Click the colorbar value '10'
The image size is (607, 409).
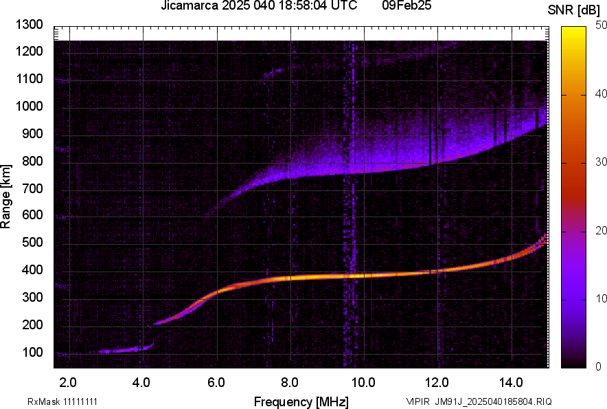pyautogui.click(x=601, y=299)
